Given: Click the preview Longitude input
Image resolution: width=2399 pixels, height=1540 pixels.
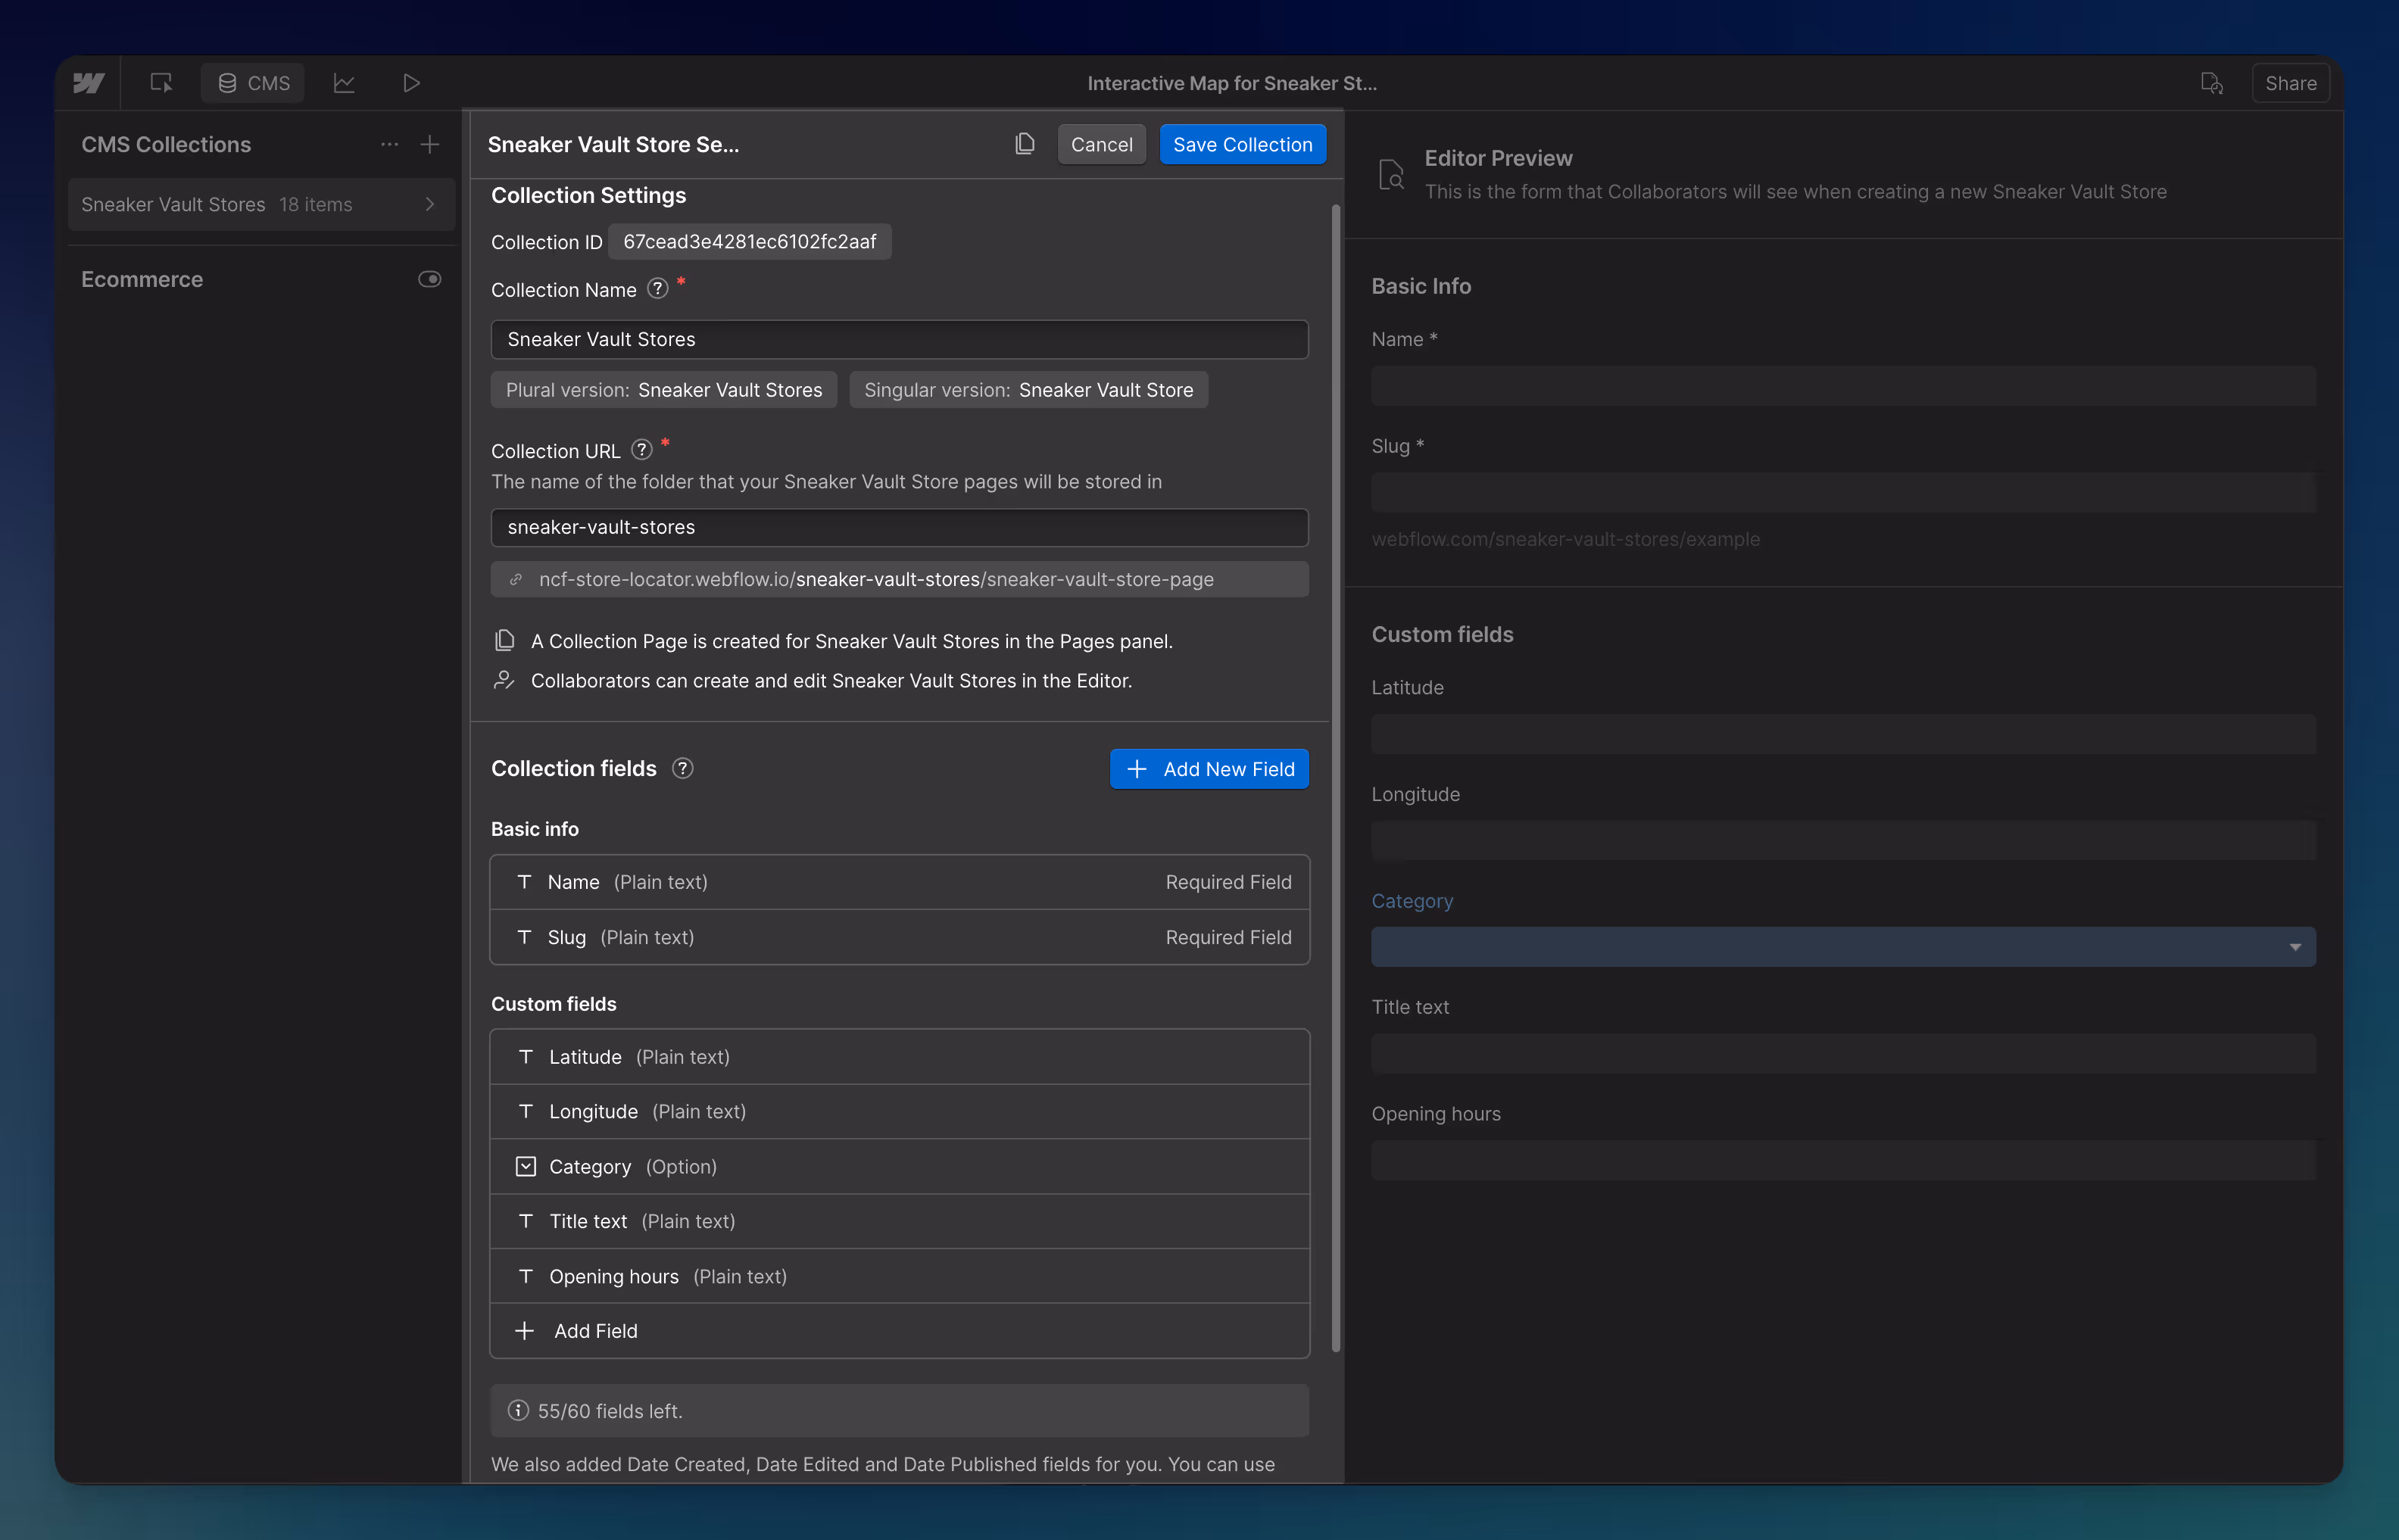Looking at the screenshot, I should pos(1843,840).
